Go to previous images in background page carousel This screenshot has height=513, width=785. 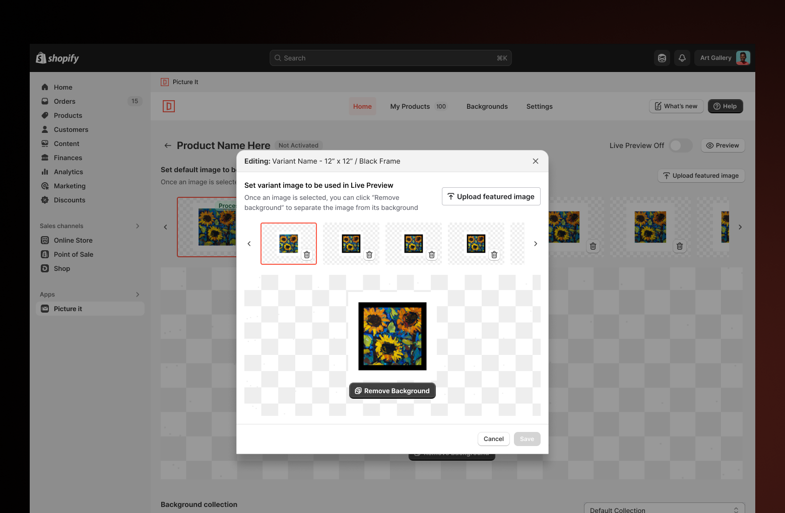coord(165,227)
